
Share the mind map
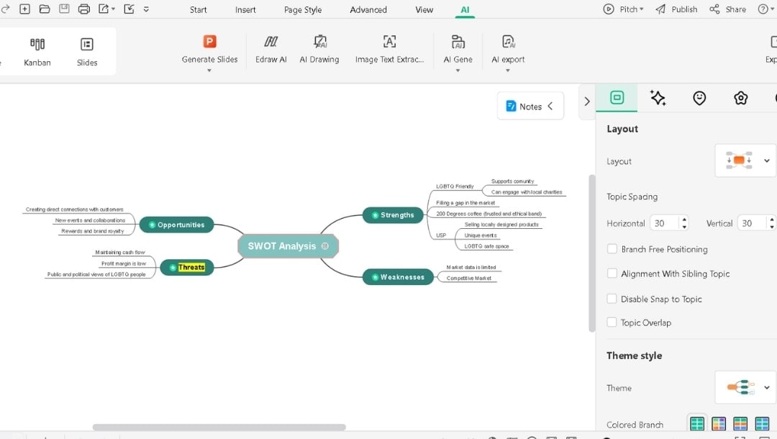coord(727,9)
